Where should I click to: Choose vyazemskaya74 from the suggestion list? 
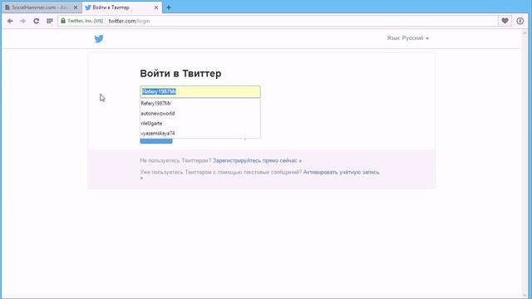tap(200, 133)
